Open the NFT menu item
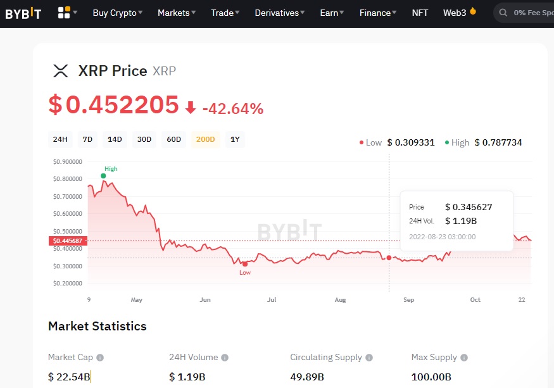554x388 pixels. (x=420, y=13)
